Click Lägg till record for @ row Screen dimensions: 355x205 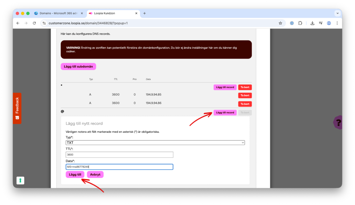point(225,112)
